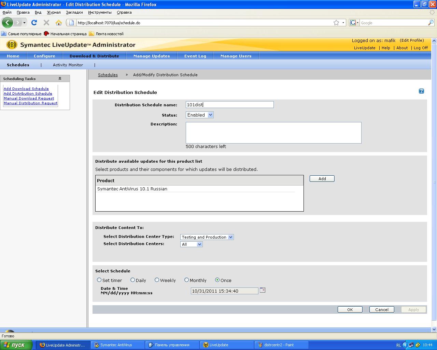
Task: Switch to the Manage Users tab
Action: pos(236,56)
